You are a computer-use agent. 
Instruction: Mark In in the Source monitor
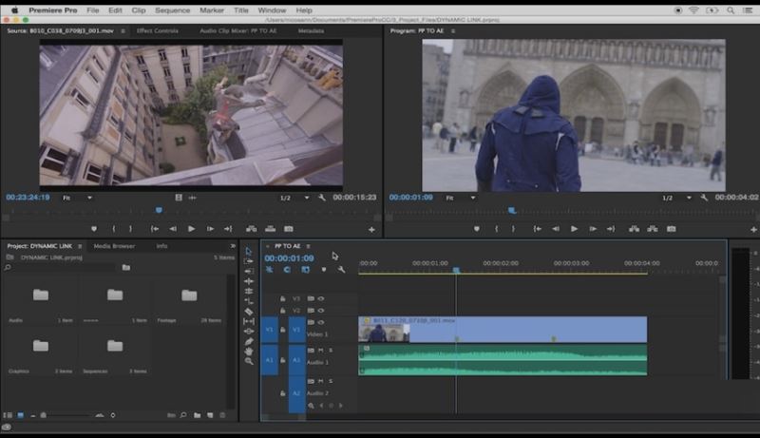[x=114, y=229]
